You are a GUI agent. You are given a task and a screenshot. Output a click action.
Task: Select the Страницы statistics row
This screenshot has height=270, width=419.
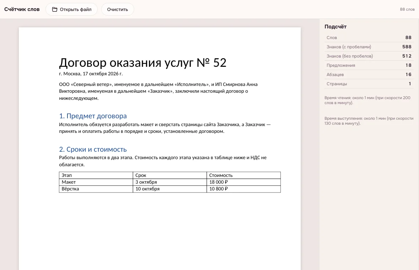pyautogui.click(x=369, y=84)
